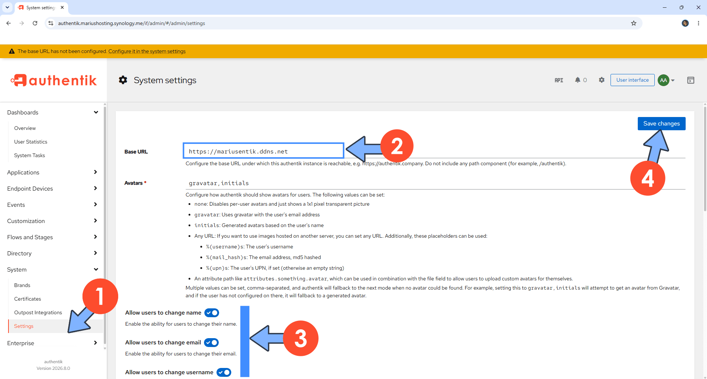Close the System settings tab

tap(62, 7)
